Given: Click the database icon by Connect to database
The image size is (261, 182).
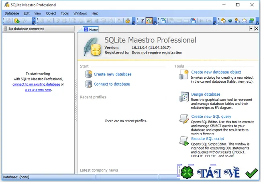Looking at the screenshot, I should coord(89,84).
